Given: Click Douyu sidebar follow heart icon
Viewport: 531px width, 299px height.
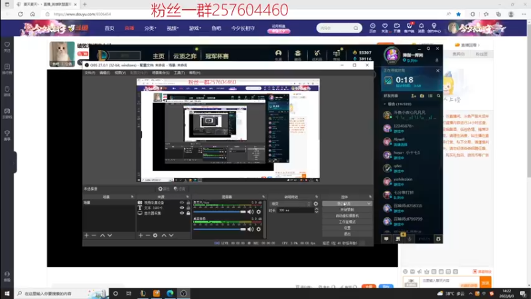Looking at the screenshot, I should point(7,47).
